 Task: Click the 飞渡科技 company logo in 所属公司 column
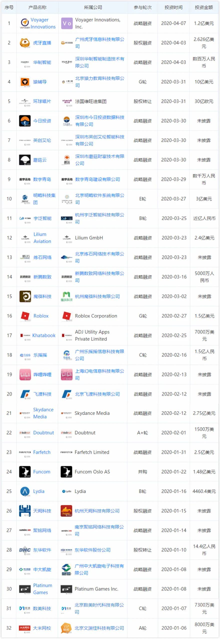click(66, 394)
